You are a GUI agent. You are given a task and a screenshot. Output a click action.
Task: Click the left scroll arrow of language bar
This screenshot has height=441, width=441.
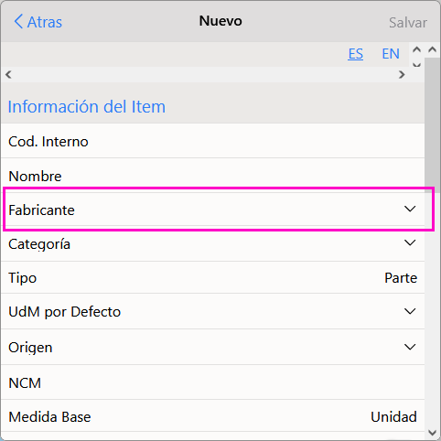tap(8, 74)
